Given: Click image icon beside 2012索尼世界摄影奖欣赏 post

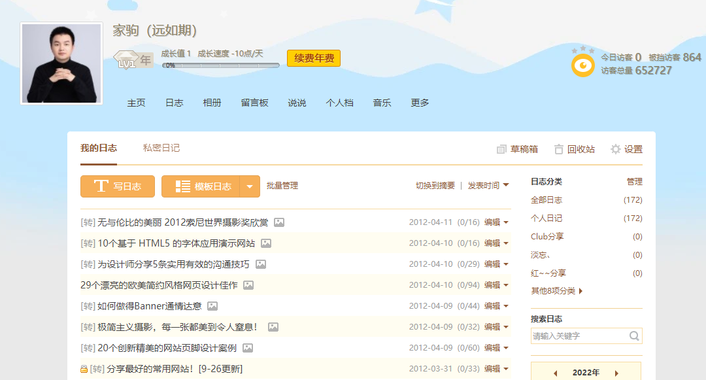Looking at the screenshot, I should coord(279,222).
